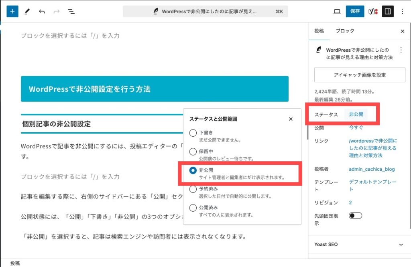The image size is (411, 267).
Task: Select the 非公開 radio option
Action: pyautogui.click(x=193, y=170)
